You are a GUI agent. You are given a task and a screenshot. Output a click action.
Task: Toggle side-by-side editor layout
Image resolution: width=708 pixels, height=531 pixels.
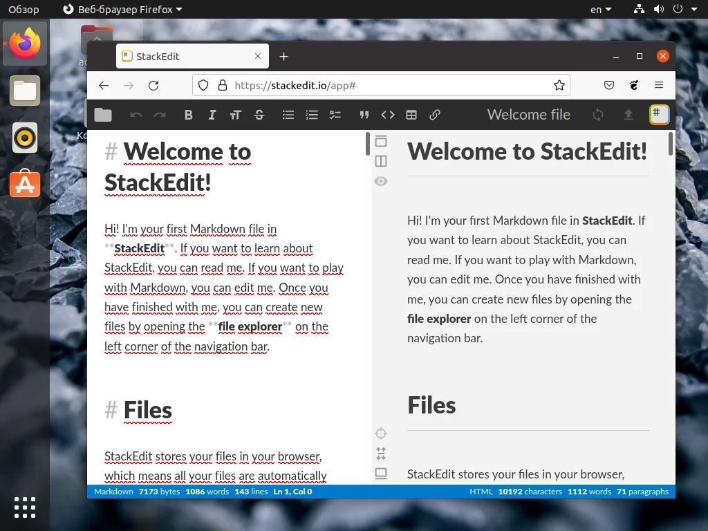coord(381,161)
